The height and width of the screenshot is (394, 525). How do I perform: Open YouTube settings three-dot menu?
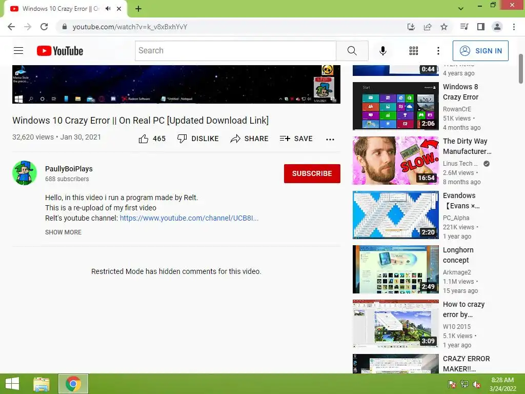click(438, 51)
